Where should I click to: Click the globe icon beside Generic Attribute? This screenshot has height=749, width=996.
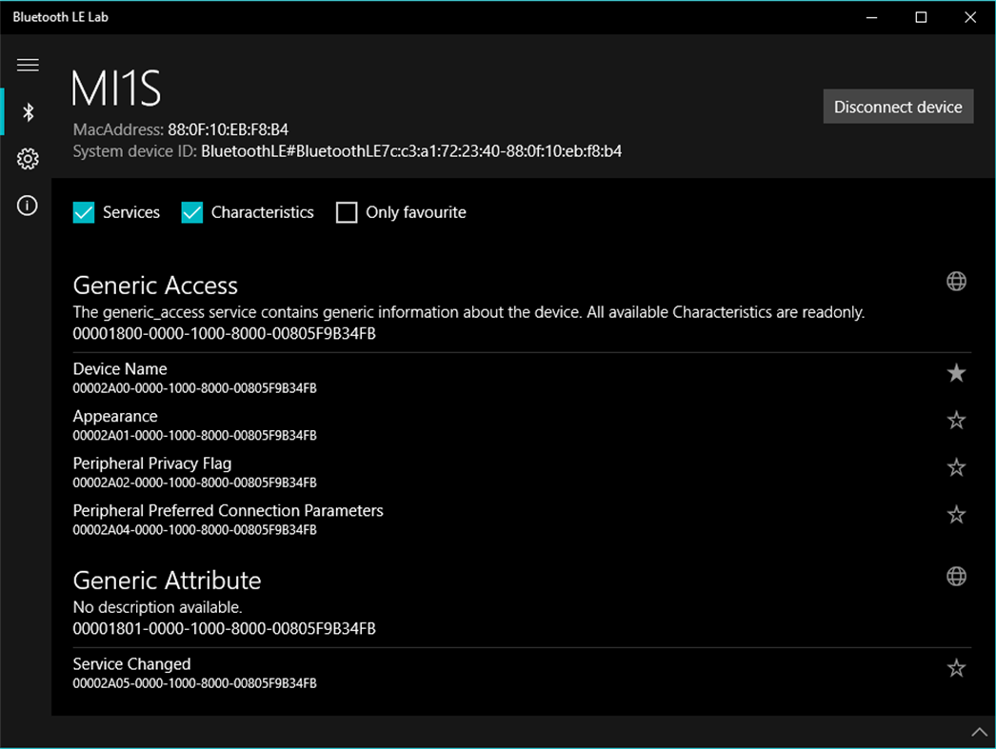(956, 577)
